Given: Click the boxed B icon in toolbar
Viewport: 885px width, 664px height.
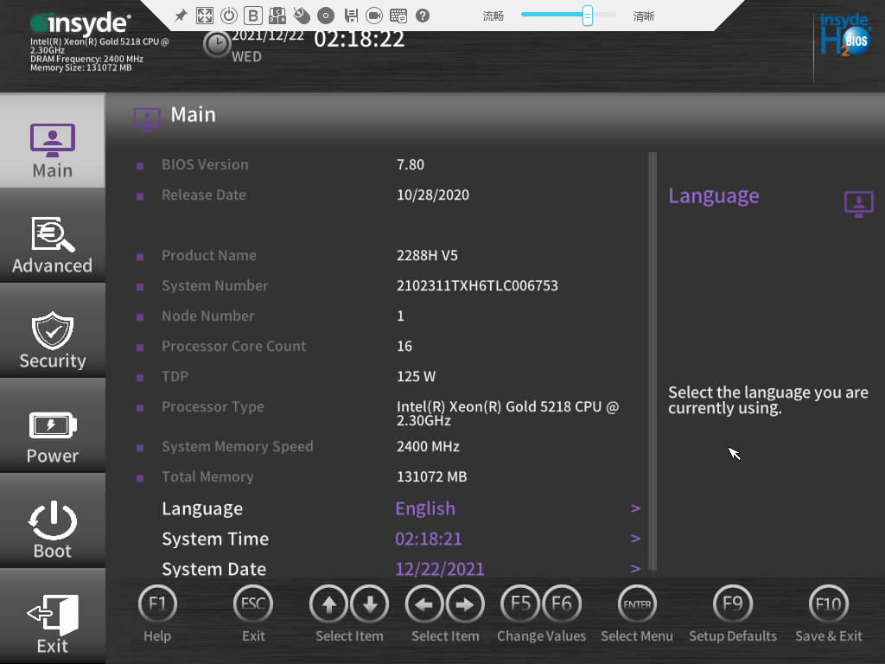Looking at the screenshot, I should coord(253,16).
